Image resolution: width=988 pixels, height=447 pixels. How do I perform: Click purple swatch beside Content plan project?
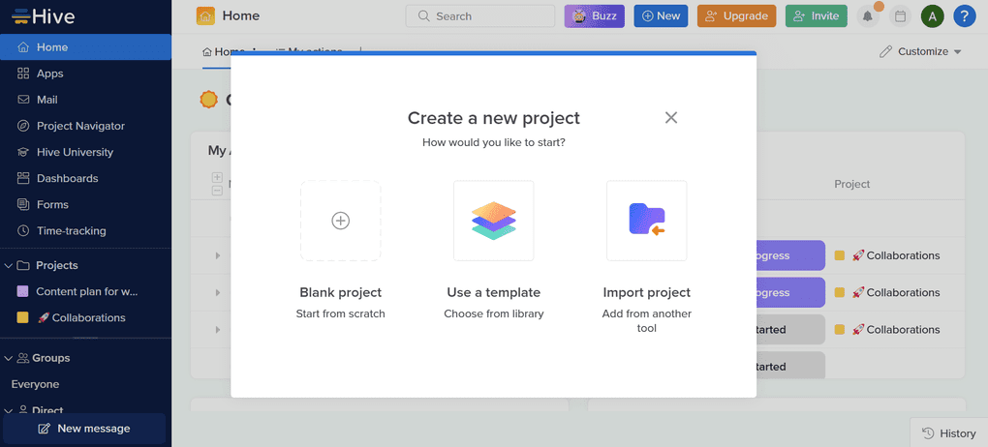coord(22,291)
